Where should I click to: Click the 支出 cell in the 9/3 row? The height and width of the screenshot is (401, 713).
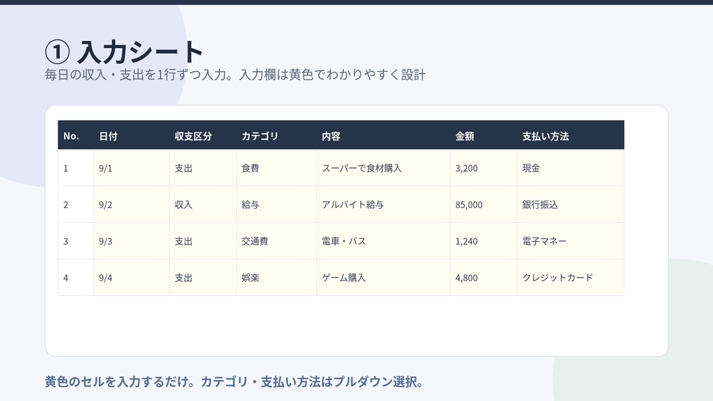(x=203, y=241)
